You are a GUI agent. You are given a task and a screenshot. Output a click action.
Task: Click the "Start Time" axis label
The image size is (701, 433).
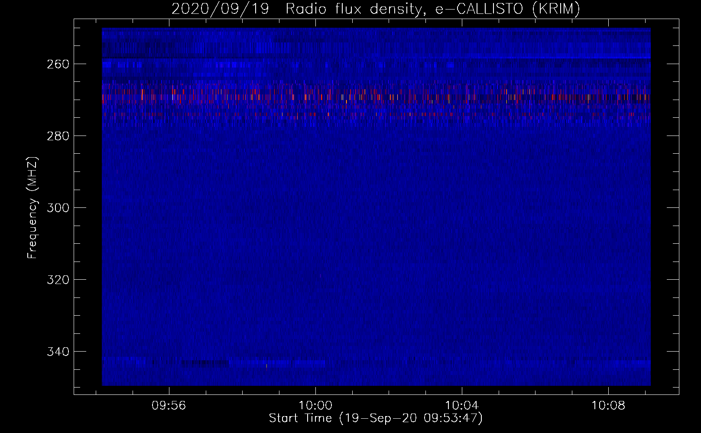coord(376,418)
